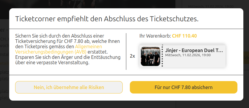Dismiss dialog by clicking the dark overlay below
This screenshot has height=108, width=249.
(x=124, y=105)
